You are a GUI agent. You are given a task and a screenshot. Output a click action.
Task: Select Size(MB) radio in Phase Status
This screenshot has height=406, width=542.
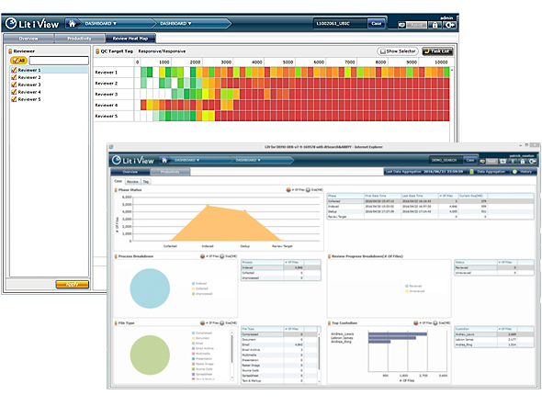coord(308,190)
